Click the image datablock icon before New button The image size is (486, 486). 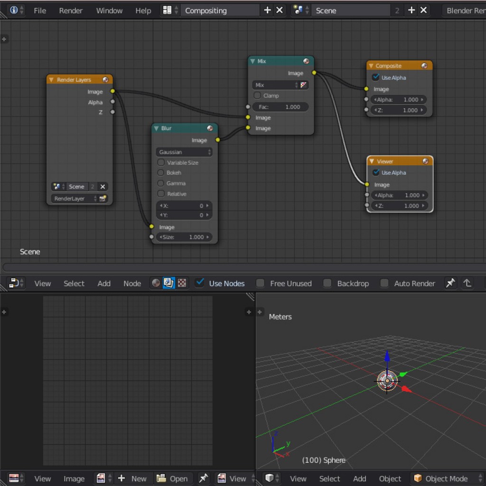click(102, 478)
